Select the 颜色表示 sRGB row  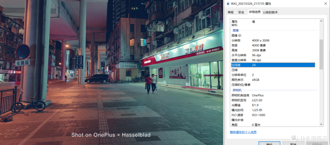point(273,80)
